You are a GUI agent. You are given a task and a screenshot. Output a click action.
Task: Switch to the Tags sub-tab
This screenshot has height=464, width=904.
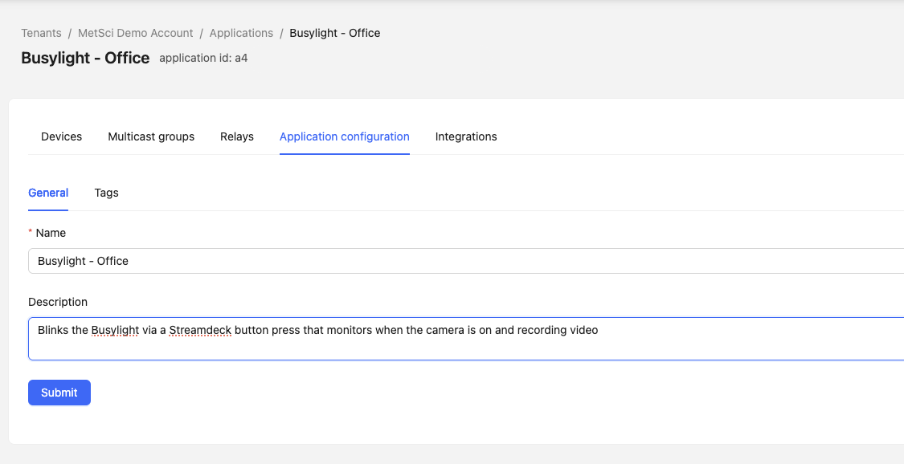tap(106, 193)
